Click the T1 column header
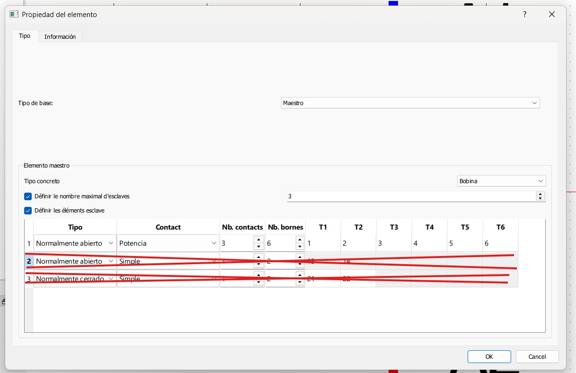 click(323, 227)
